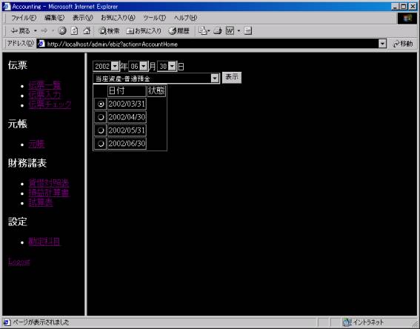Open the ファイル(F) menu

[x=24, y=18]
